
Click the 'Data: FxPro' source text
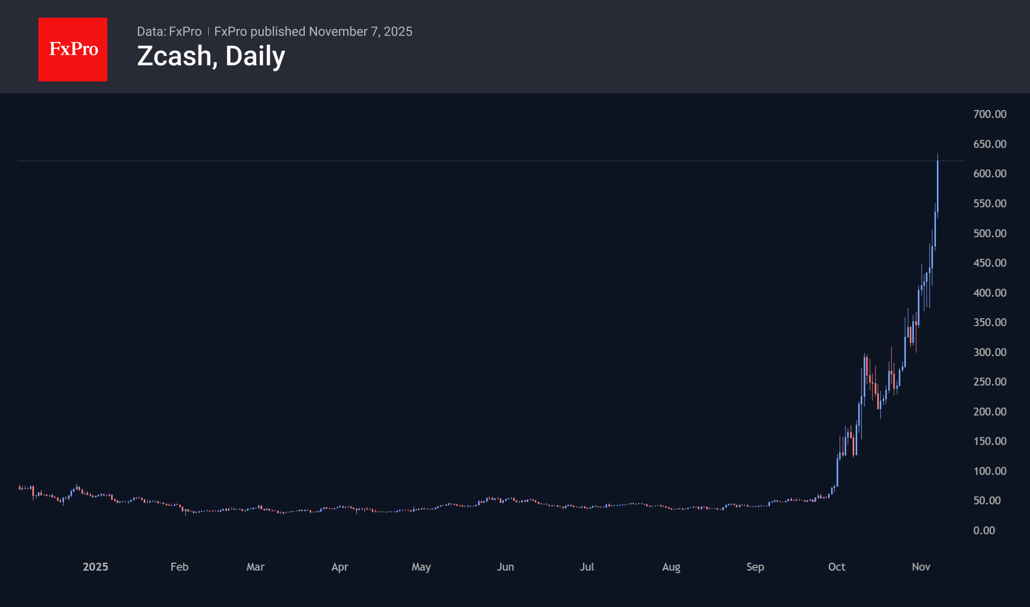pyautogui.click(x=169, y=31)
